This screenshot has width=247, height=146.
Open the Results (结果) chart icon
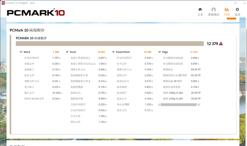click(x=227, y=10)
